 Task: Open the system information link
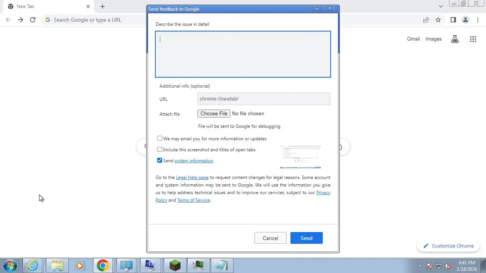194,161
